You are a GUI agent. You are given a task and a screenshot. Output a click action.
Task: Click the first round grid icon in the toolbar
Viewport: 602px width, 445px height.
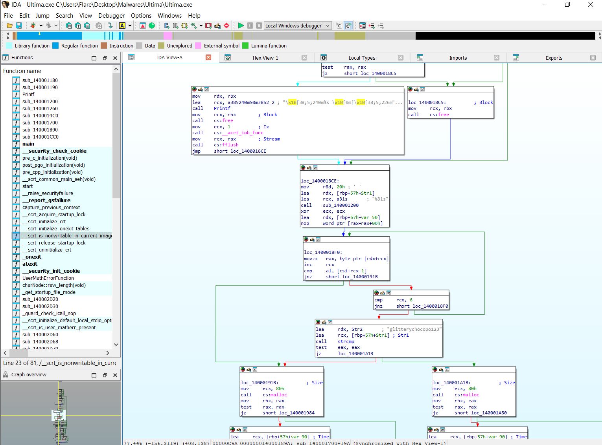[69, 26]
